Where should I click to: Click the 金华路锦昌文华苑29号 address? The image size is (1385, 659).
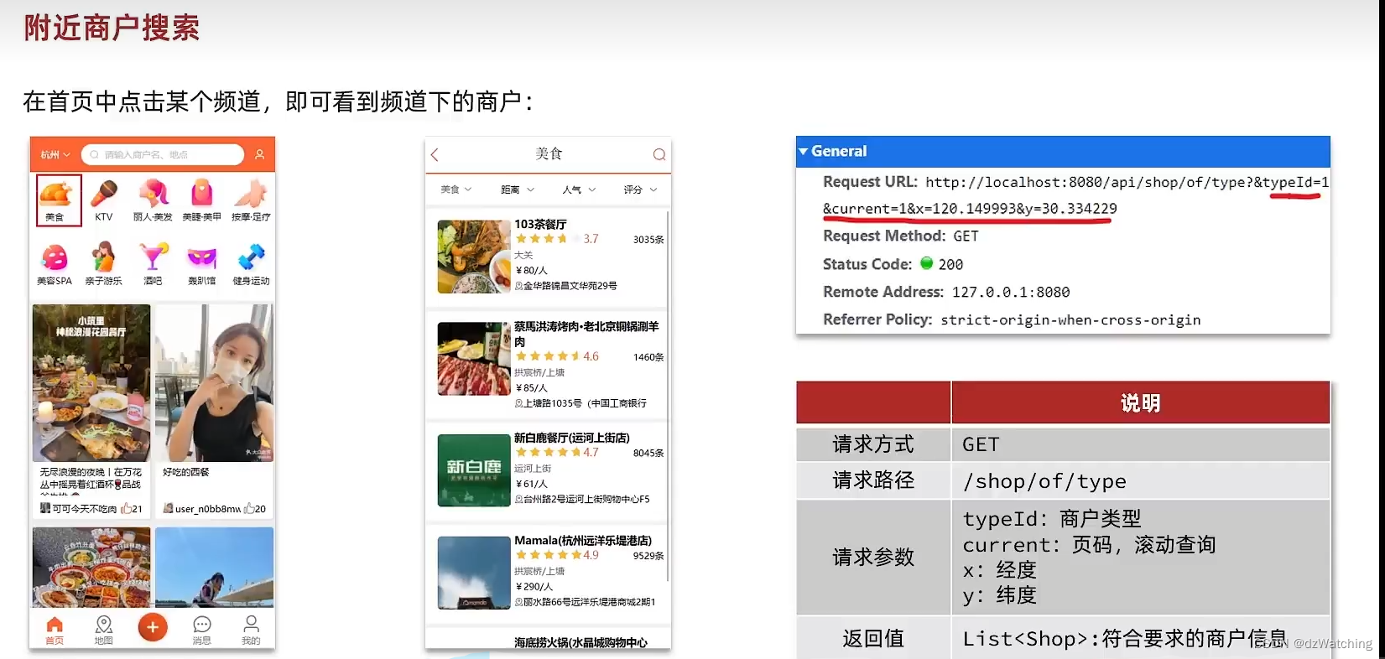click(x=570, y=286)
